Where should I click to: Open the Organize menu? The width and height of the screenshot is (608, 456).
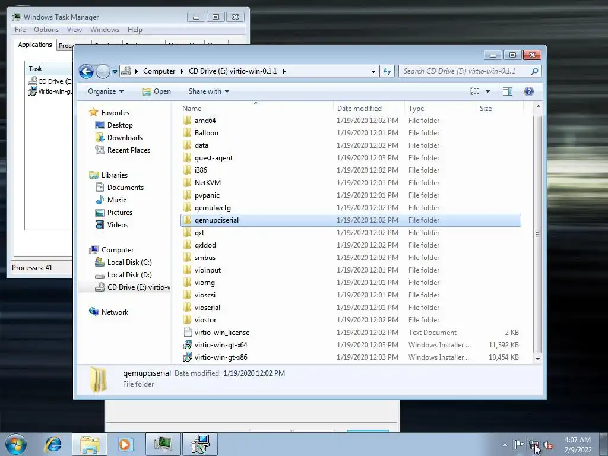click(x=106, y=91)
